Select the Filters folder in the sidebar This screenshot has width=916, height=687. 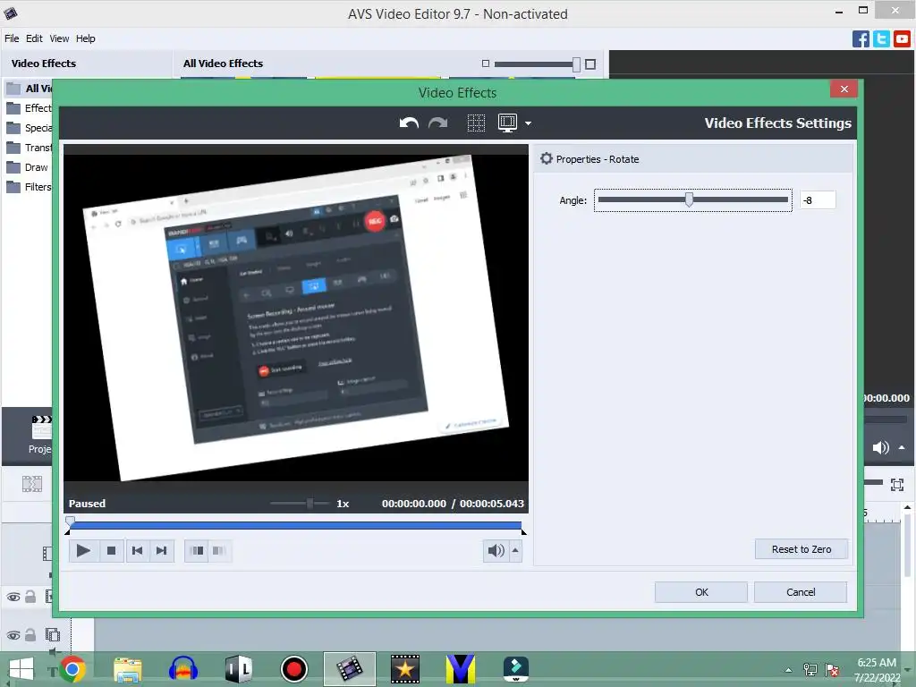pos(30,187)
